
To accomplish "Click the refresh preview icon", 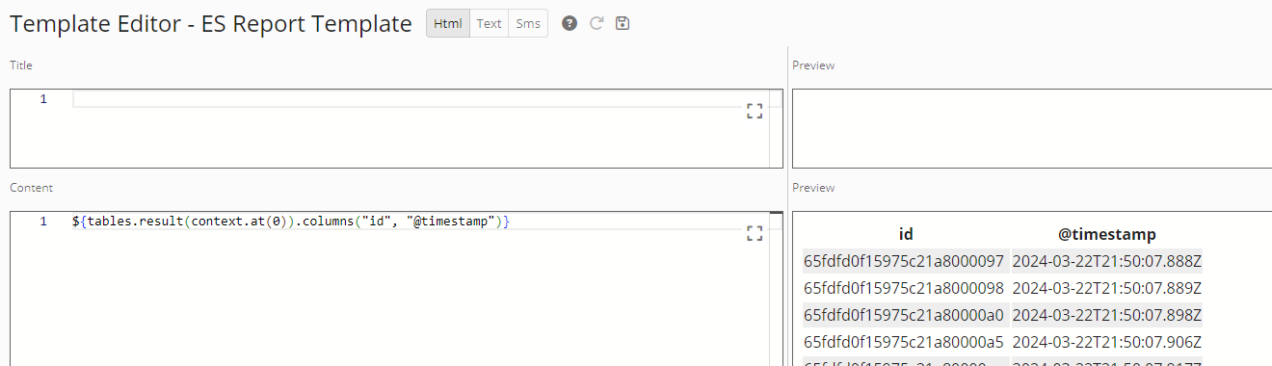I will tap(596, 24).
